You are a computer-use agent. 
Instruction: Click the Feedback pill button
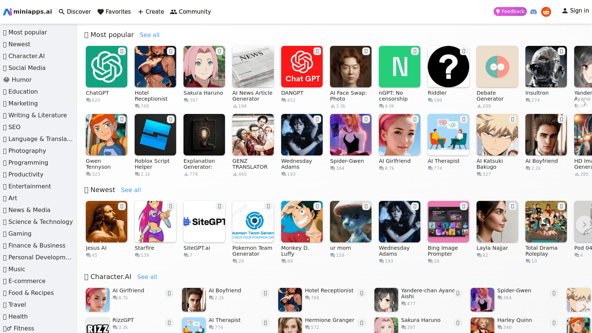click(x=510, y=11)
